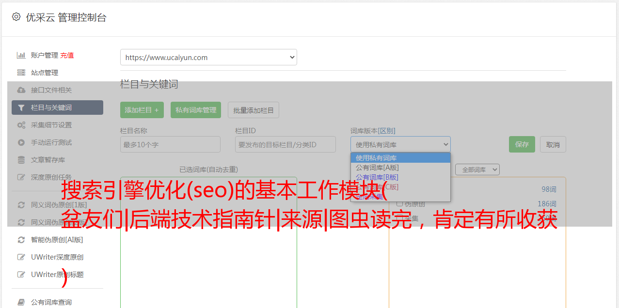The width and height of the screenshot is (619, 308).
Task: Click the server icon for 站点管理
Action: tap(21, 73)
